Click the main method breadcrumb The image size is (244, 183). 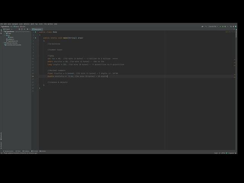(23, 27)
